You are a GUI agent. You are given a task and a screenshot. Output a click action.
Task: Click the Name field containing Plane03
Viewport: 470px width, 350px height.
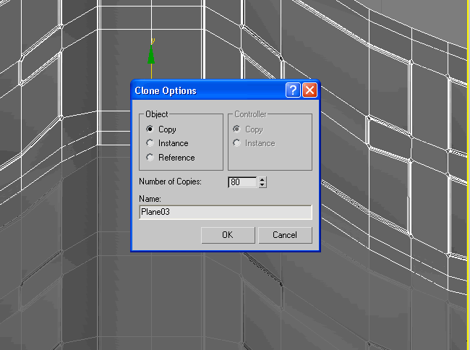click(225, 212)
